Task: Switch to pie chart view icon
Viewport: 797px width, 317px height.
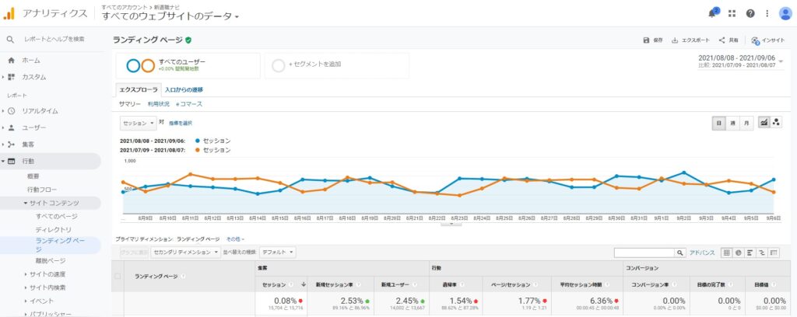Action: click(x=738, y=253)
